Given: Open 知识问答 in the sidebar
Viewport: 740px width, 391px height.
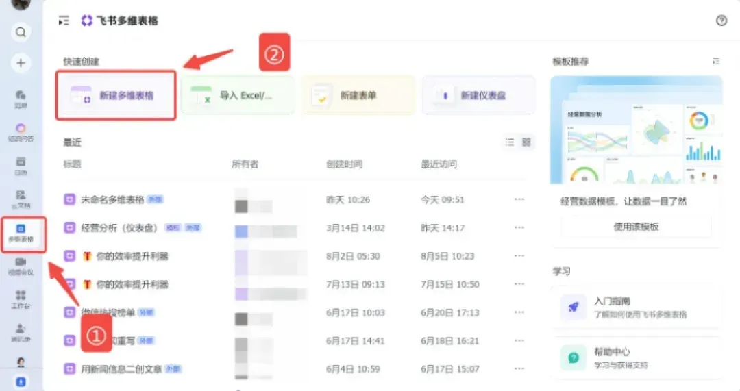Looking at the screenshot, I should coord(21,133).
